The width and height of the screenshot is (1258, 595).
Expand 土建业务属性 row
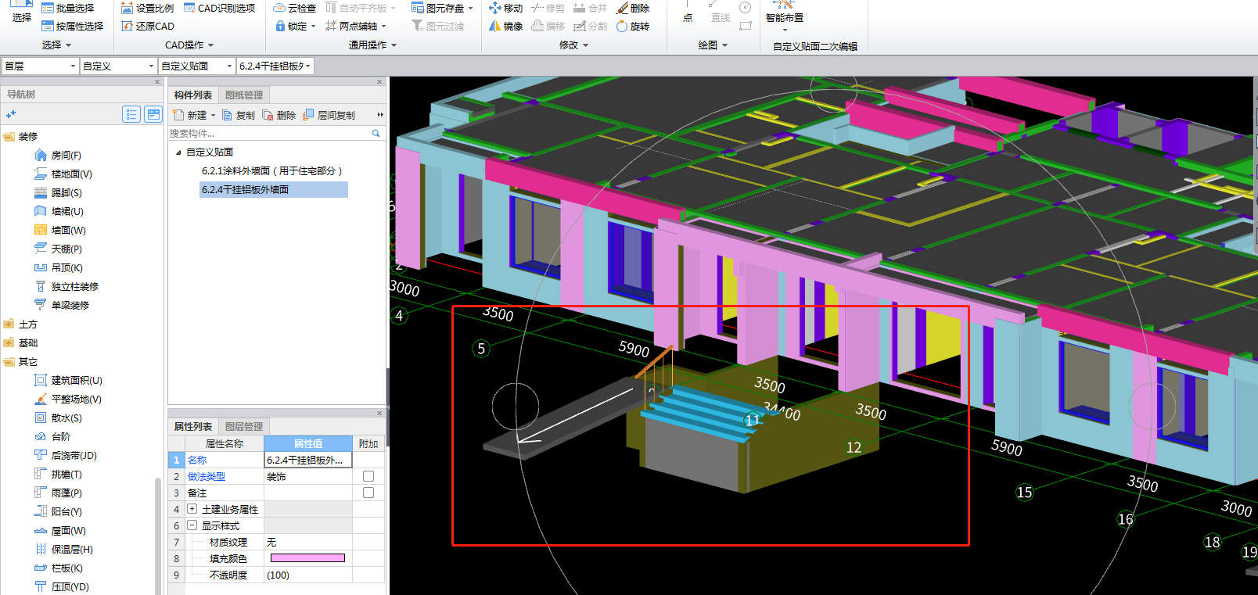(192, 509)
